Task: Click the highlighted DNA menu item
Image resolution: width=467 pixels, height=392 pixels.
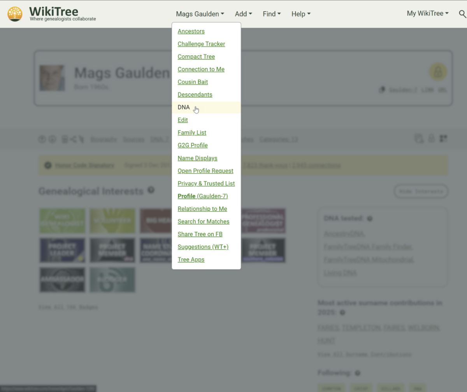Action: tap(206, 107)
